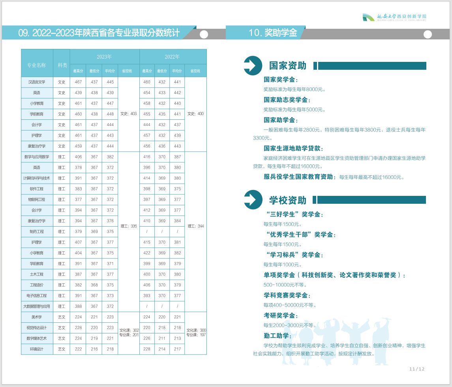
Task: Select the 美术学 major cell
Action: (x=37, y=317)
